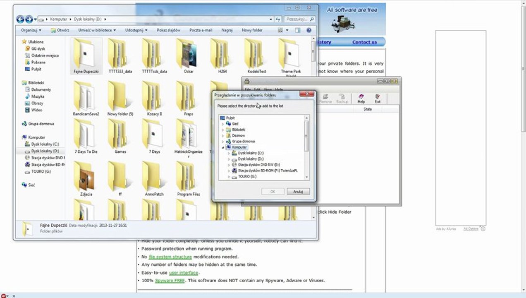
Task: Open the Oskar folder
Action: pos(189,56)
